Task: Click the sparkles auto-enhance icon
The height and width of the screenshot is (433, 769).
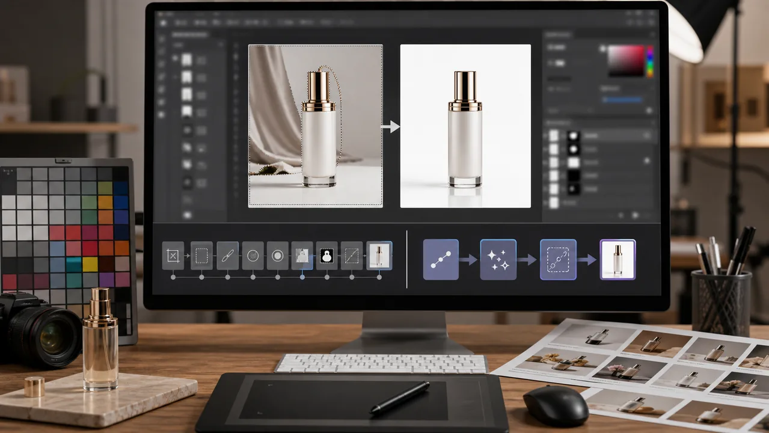Action: 498,259
